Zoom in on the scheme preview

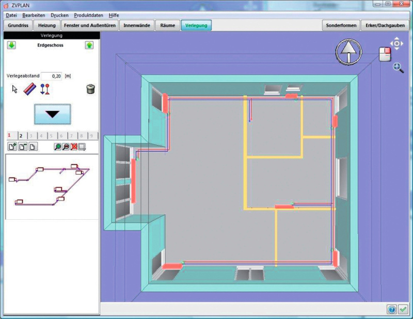click(x=57, y=147)
